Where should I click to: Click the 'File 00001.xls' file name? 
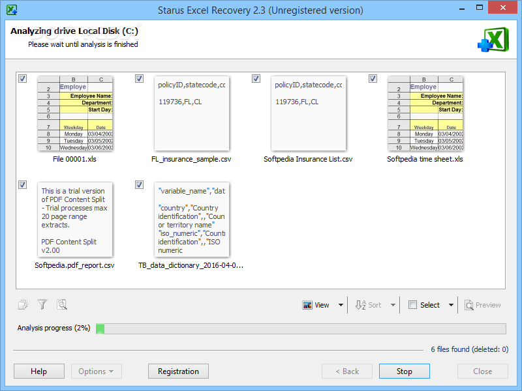click(74, 159)
